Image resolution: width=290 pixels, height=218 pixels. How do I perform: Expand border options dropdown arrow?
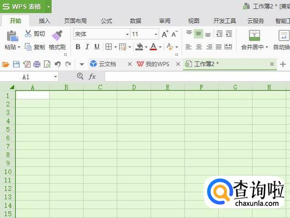click(x=115, y=47)
